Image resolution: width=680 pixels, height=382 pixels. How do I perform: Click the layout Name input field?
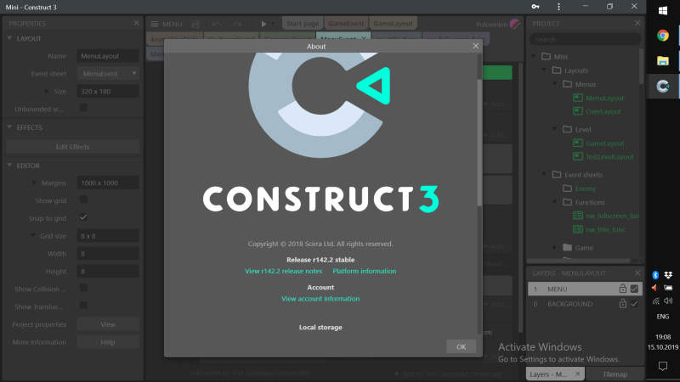[108, 56]
